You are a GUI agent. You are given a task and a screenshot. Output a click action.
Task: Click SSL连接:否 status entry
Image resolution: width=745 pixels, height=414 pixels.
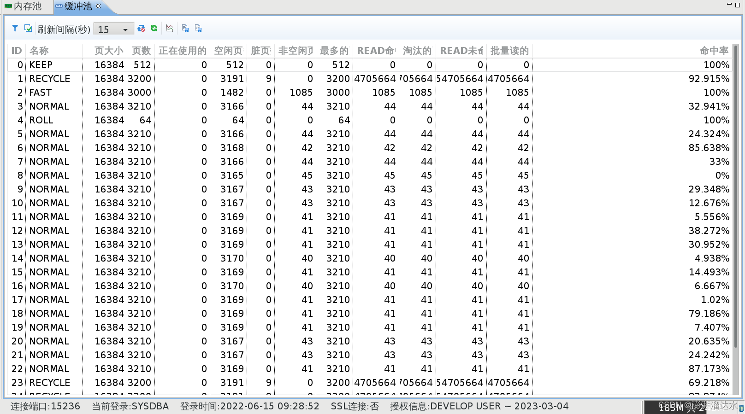355,406
